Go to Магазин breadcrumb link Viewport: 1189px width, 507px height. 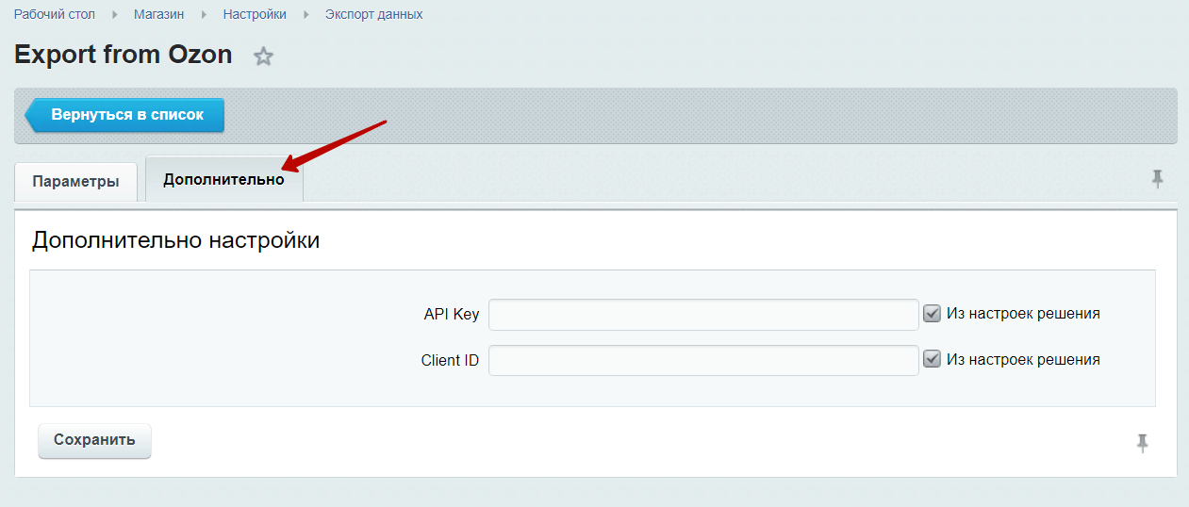tap(158, 14)
